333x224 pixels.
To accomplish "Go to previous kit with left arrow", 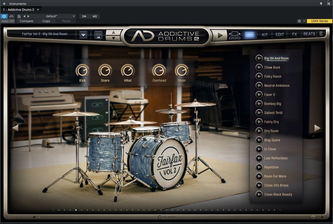I will tap(15, 128).
